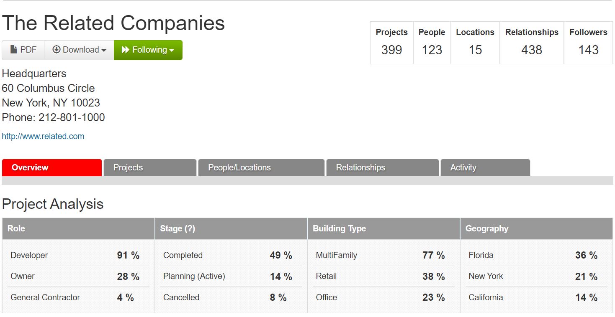Click the Headquarters label
Screen dimensions: 615x317
tap(34, 74)
